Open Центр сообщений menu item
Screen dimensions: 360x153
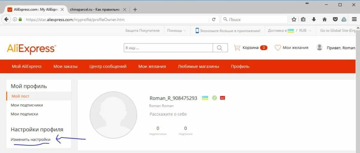point(108,67)
